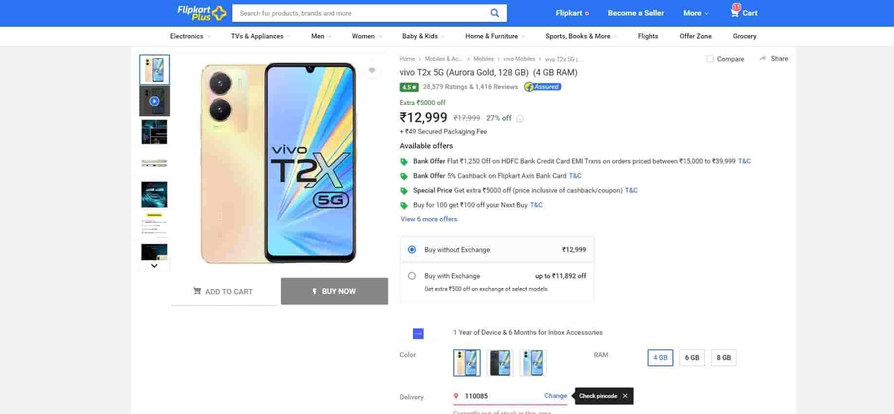The width and height of the screenshot is (894, 414).
Task: Click the Share arrow icon
Action: click(763, 58)
